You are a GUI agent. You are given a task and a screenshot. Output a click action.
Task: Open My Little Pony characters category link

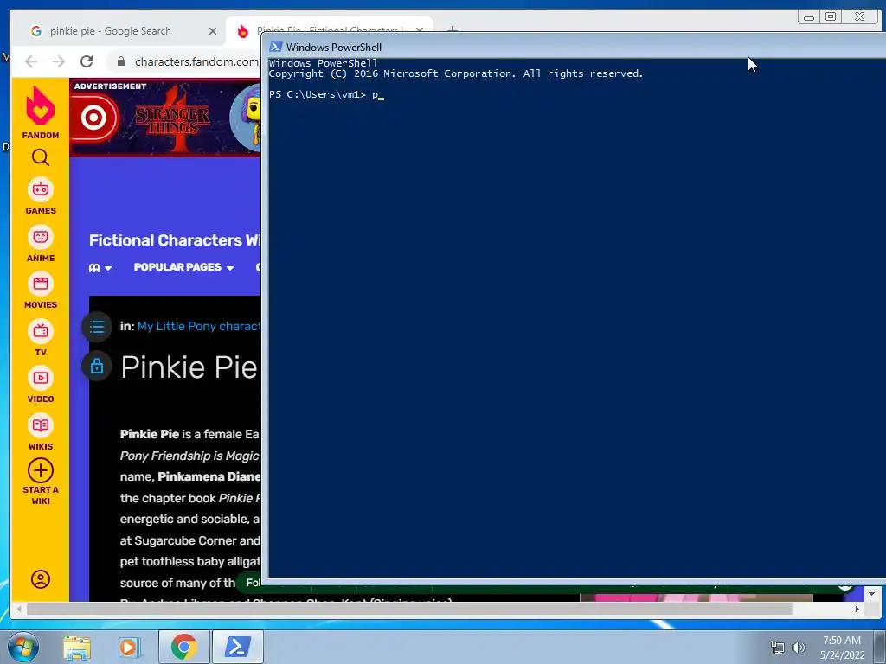pos(200,326)
